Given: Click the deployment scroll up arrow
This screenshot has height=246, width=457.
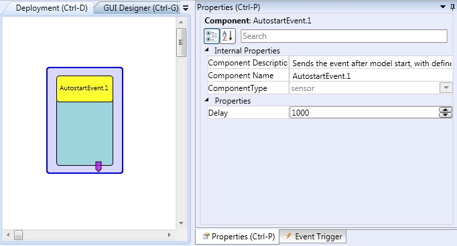Looking at the screenshot, I should [181, 22].
